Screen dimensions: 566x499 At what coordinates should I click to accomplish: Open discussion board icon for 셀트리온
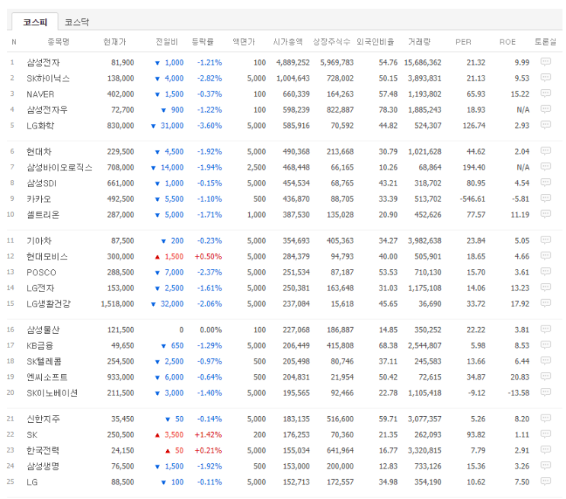coord(545,214)
